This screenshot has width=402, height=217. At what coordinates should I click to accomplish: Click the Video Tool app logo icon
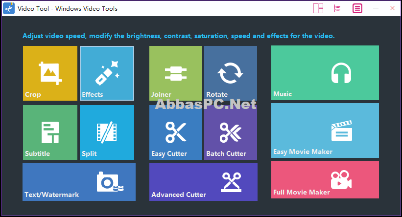click(x=9, y=8)
